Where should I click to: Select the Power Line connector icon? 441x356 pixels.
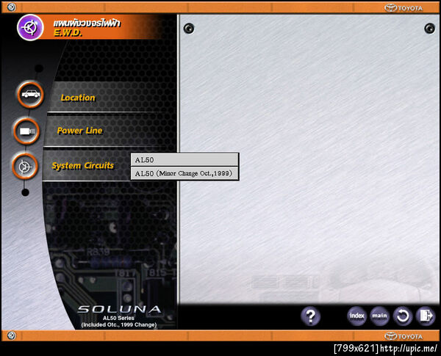[x=26, y=131]
